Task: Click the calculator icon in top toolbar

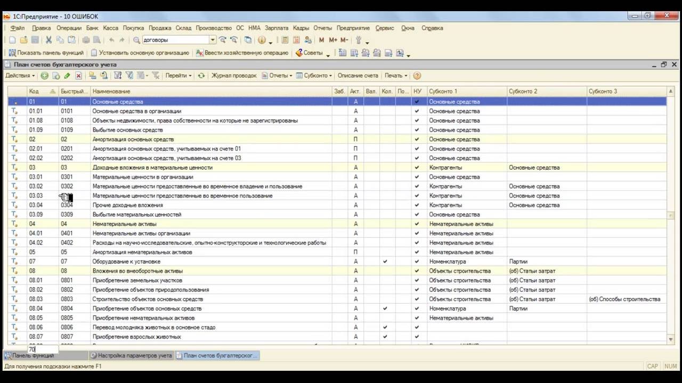Action: click(285, 40)
